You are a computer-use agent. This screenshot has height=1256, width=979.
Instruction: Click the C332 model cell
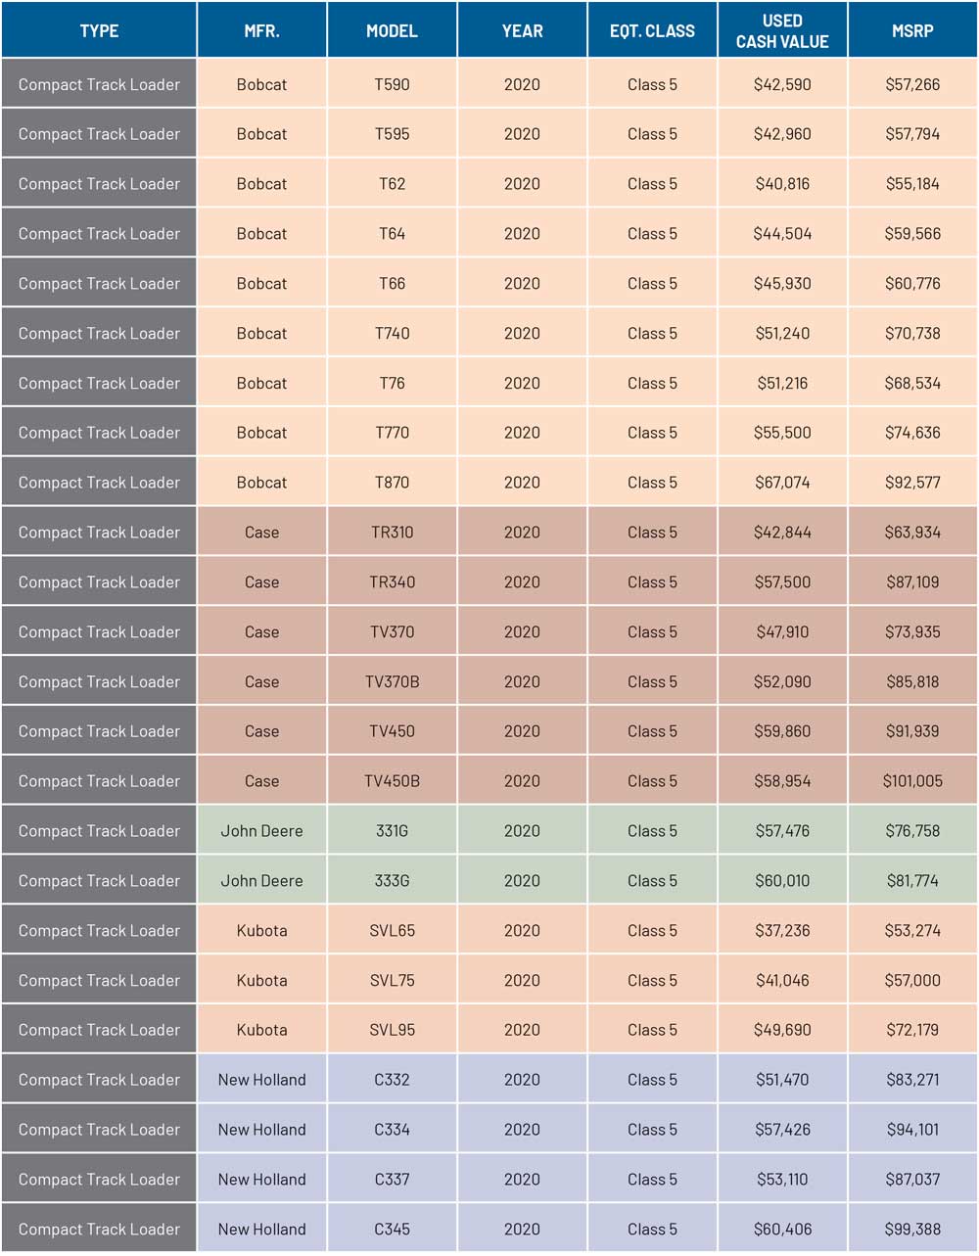[392, 1080]
